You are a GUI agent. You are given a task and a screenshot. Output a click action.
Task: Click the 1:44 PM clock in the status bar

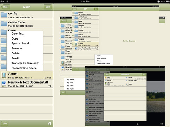tap(85, 1)
